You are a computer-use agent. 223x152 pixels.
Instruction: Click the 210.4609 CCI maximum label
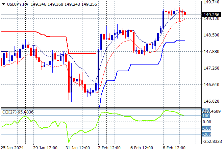pyautogui.click(x=212, y=111)
